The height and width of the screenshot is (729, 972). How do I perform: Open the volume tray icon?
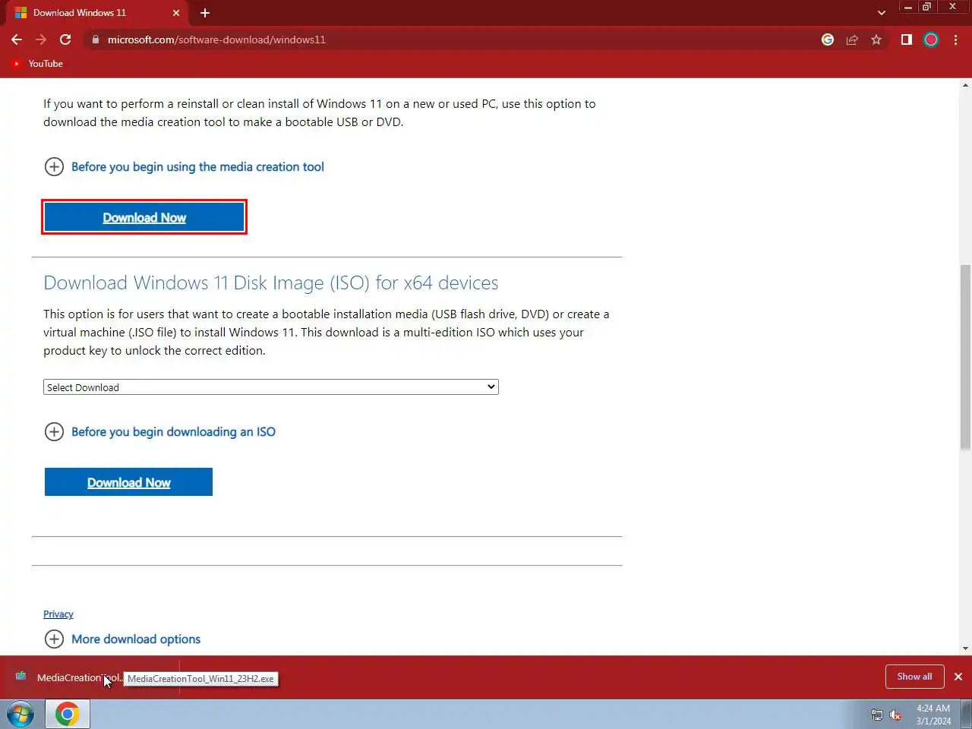pos(896,715)
